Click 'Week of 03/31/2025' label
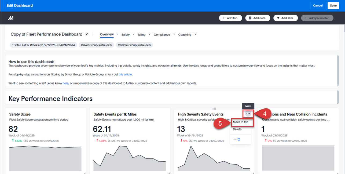Screen dimensions: 345x174 [274, 136]
